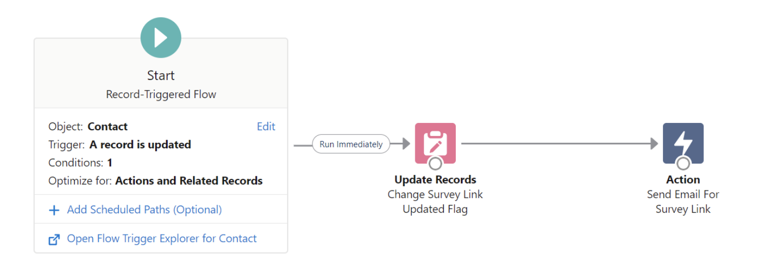761x275 pixels.
Task: Click the arrowhead entering Update Records element
Action: [407, 144]
